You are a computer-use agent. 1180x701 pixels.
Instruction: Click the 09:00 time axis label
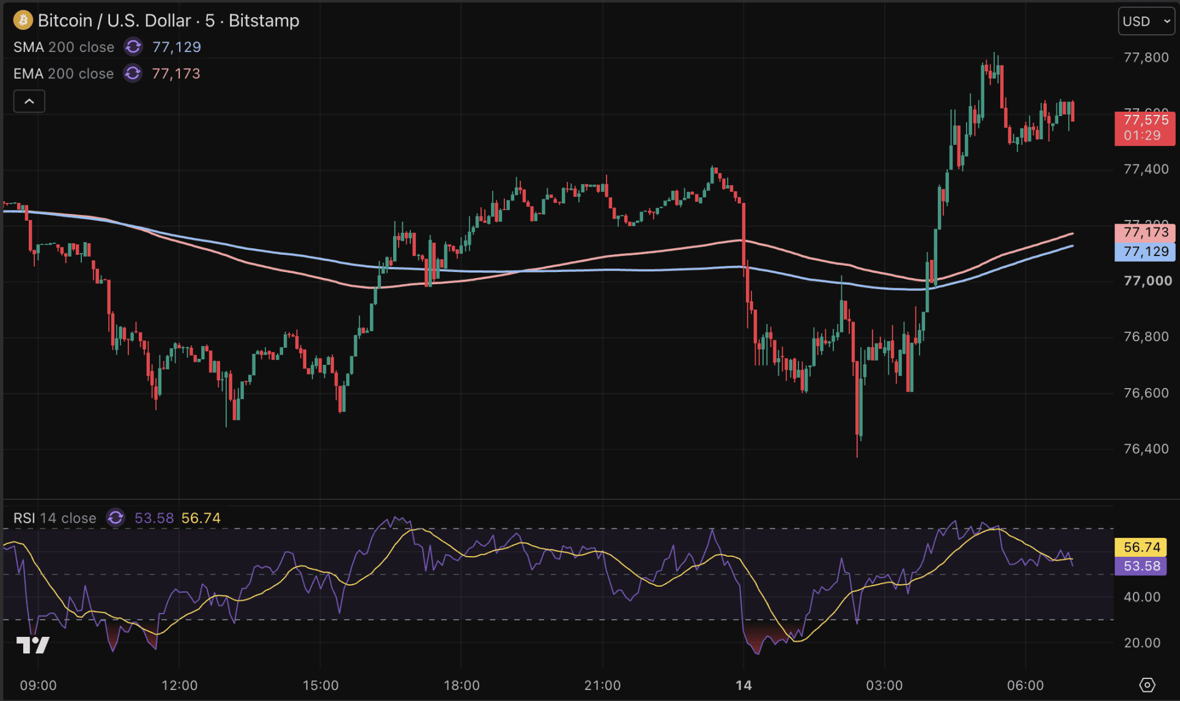38,686
